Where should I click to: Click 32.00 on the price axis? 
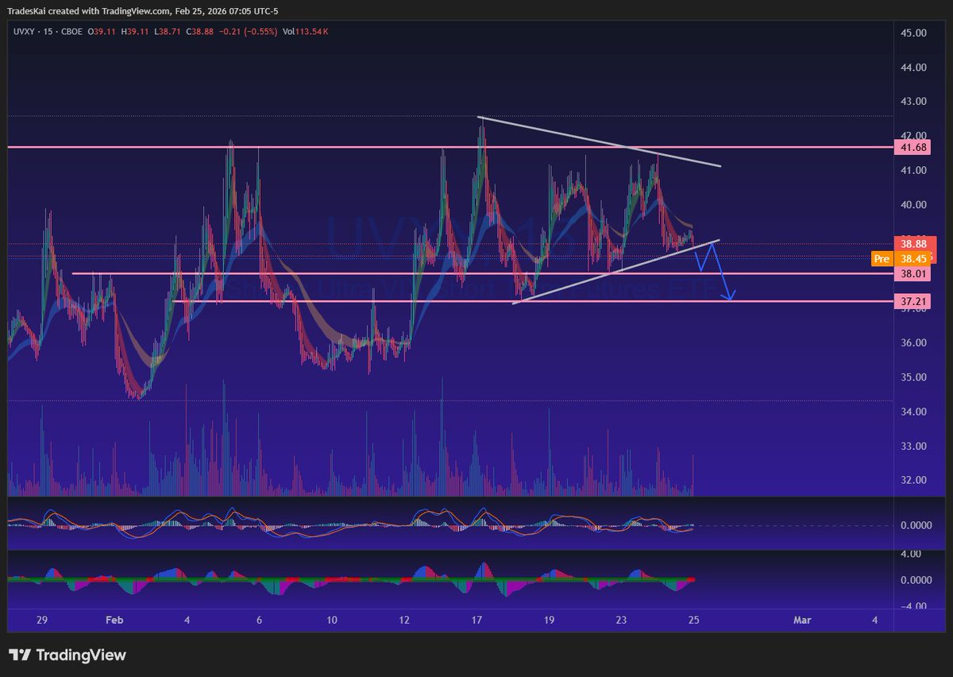tap(913, 481)
